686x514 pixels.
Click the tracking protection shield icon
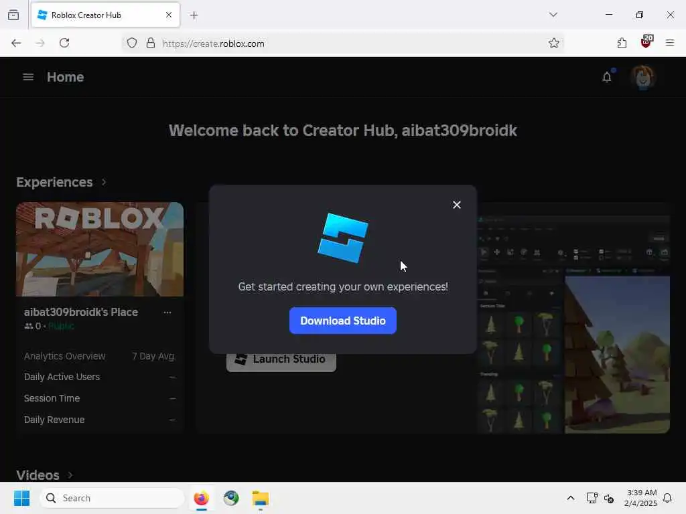click(x=132, y=43)
